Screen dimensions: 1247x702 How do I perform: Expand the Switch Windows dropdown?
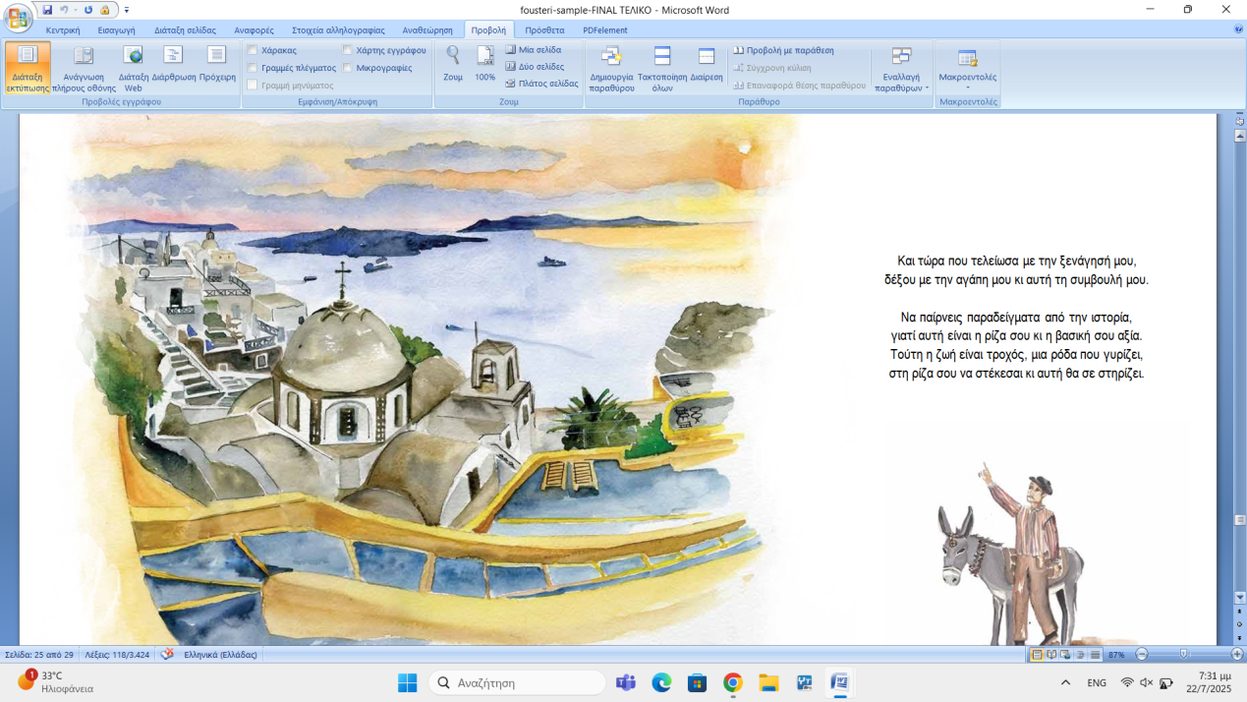901,73
